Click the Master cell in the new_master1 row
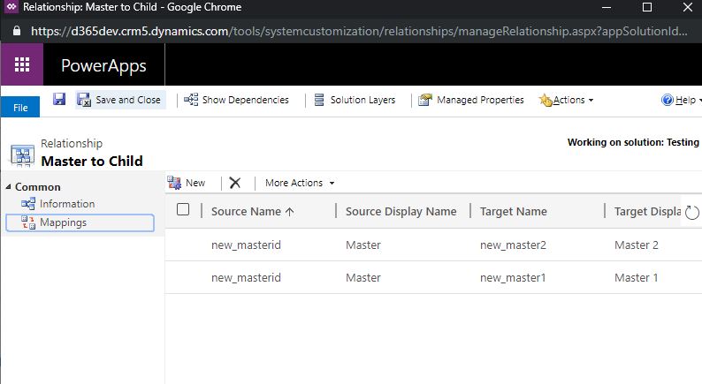The image size is (702, 384). coord(363,277)
